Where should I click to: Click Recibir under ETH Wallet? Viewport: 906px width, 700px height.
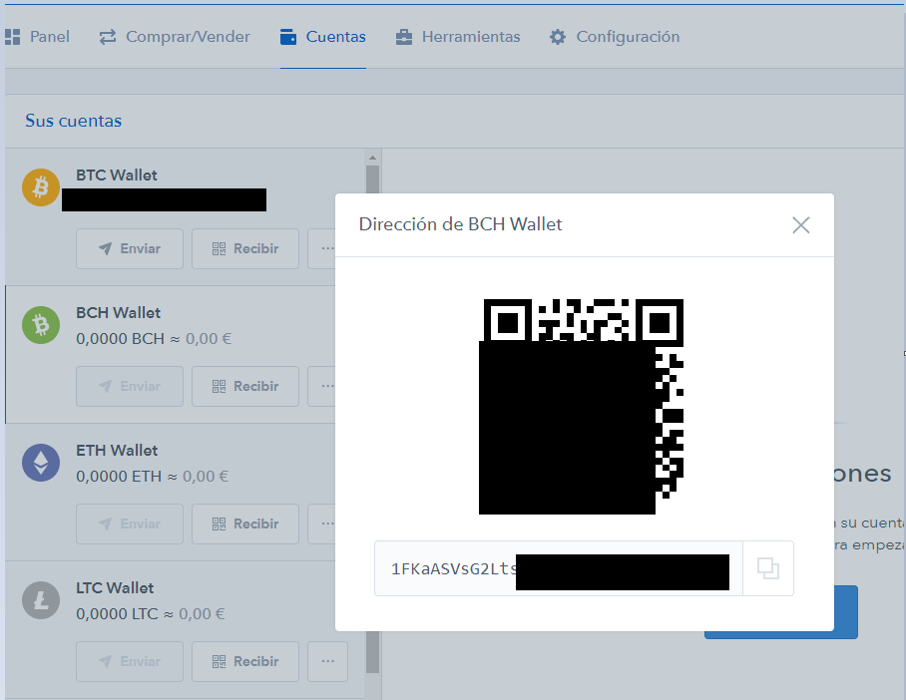245,524
